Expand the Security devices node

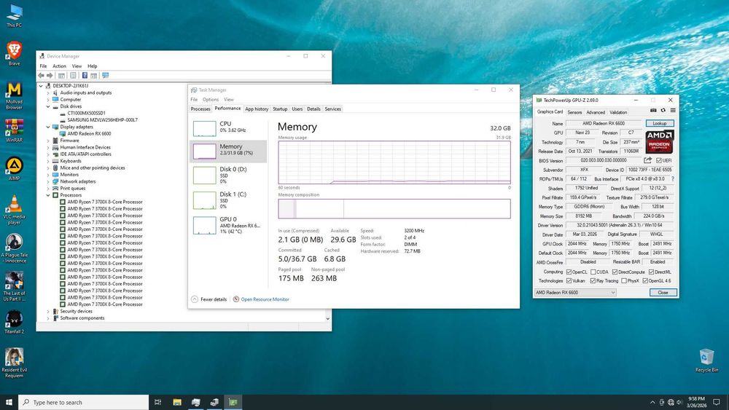coord(48,312)
